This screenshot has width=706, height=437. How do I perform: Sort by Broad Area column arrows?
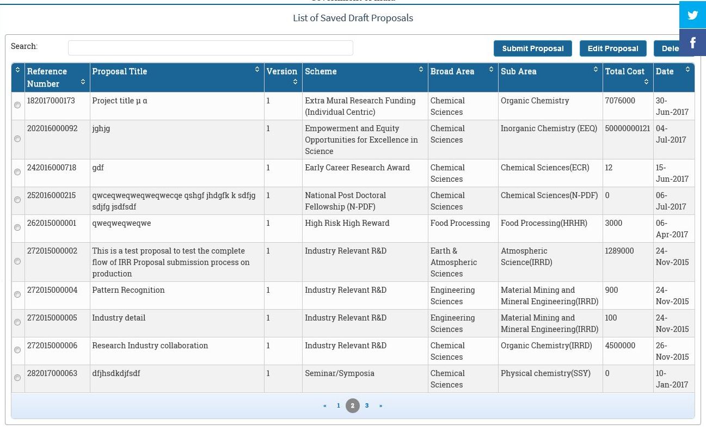click(x=491, y=70)
